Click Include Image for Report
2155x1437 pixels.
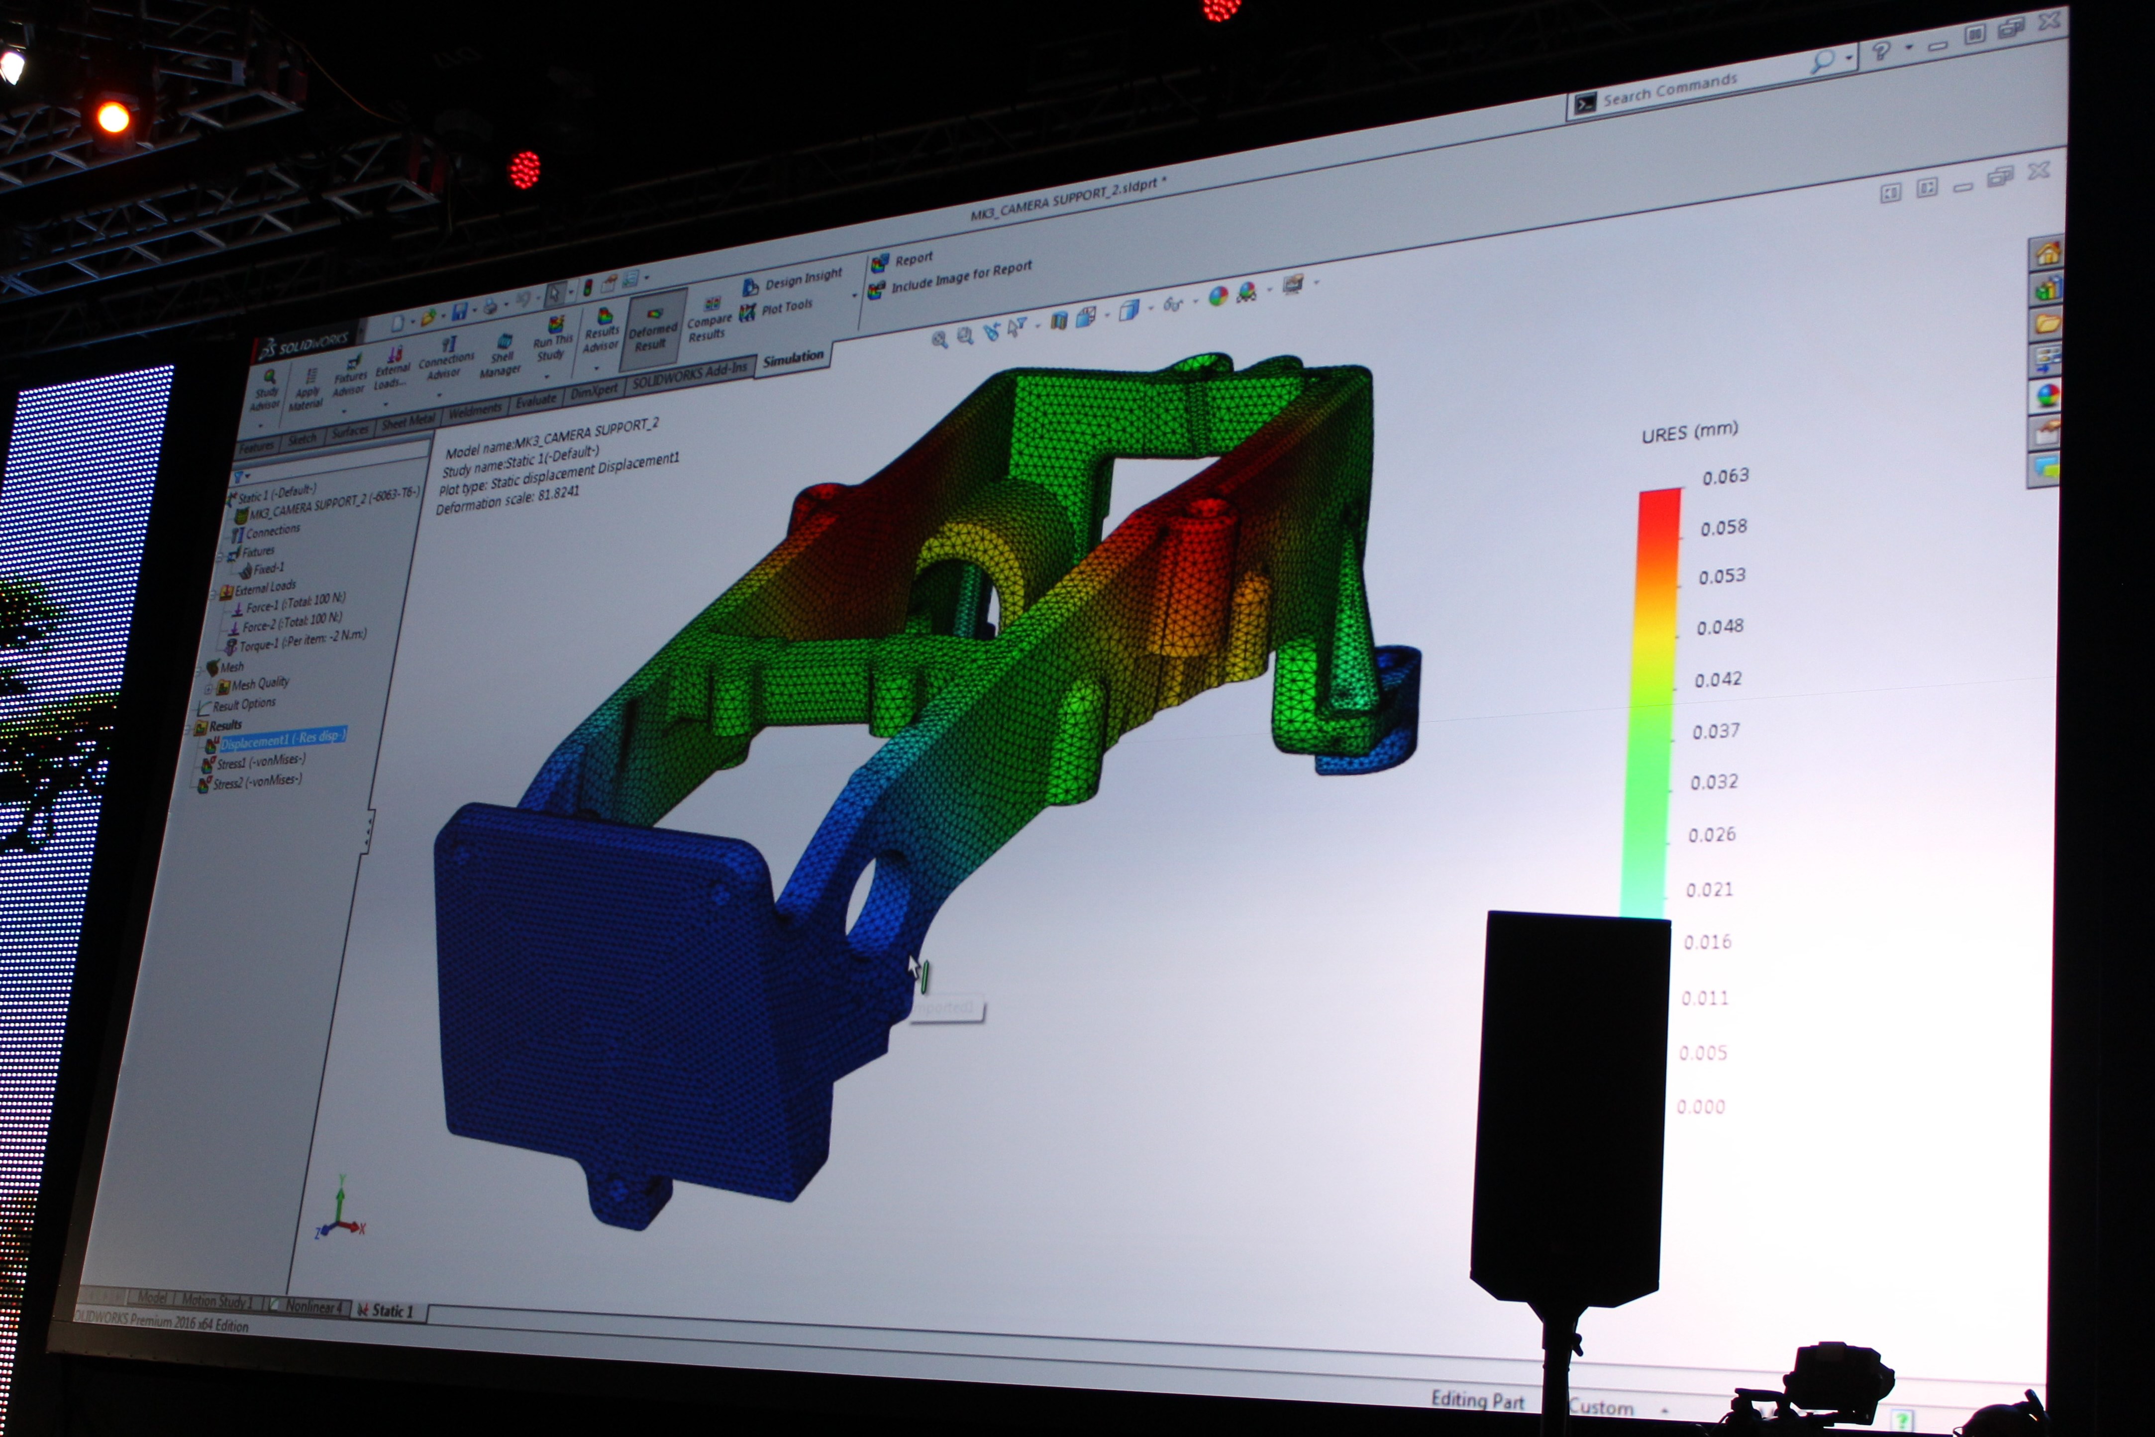click(952, 277)
